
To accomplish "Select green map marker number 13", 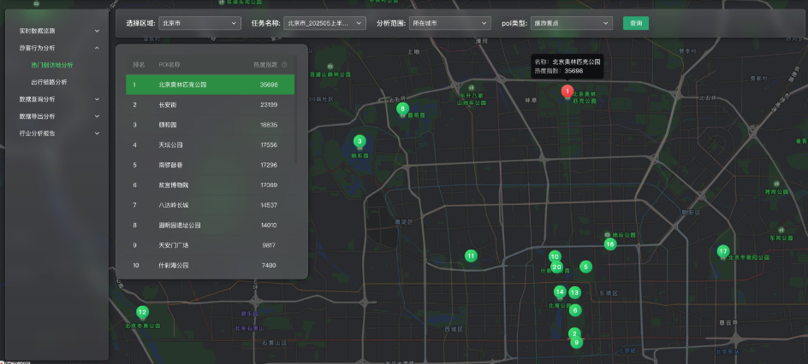I will (574, 292).
